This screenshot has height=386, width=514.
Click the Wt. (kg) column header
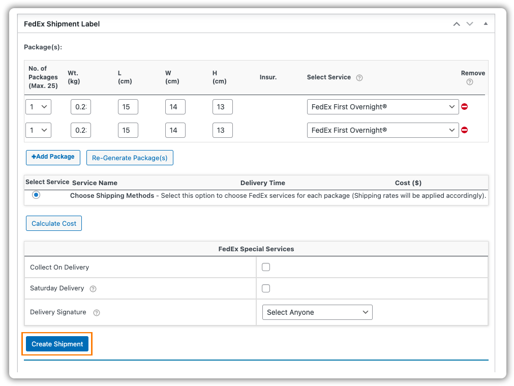coord(74,77)
